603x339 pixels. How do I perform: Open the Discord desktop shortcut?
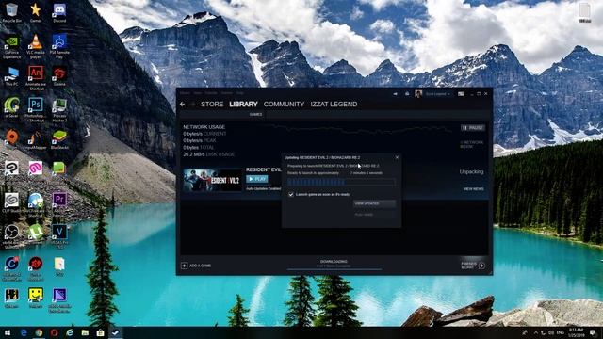click(x=59, y=12)
